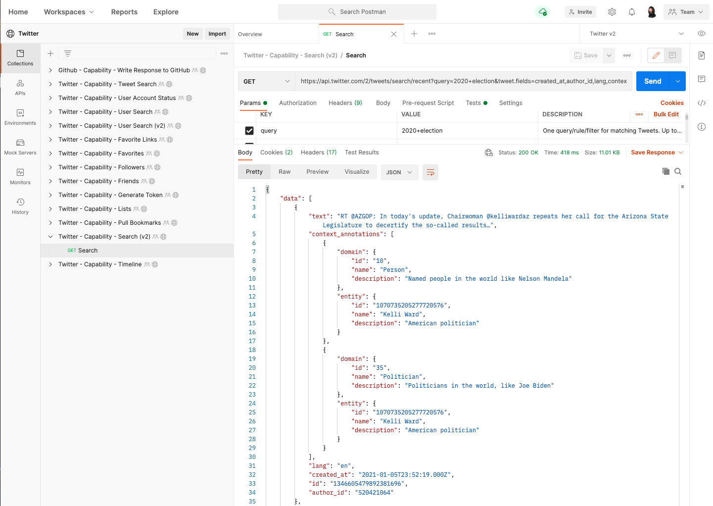Click the request URL input field
This screenshot has height=506, width=713.
pyautogui.click(x=464, y=81)
